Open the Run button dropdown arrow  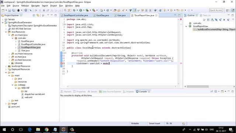84,10
